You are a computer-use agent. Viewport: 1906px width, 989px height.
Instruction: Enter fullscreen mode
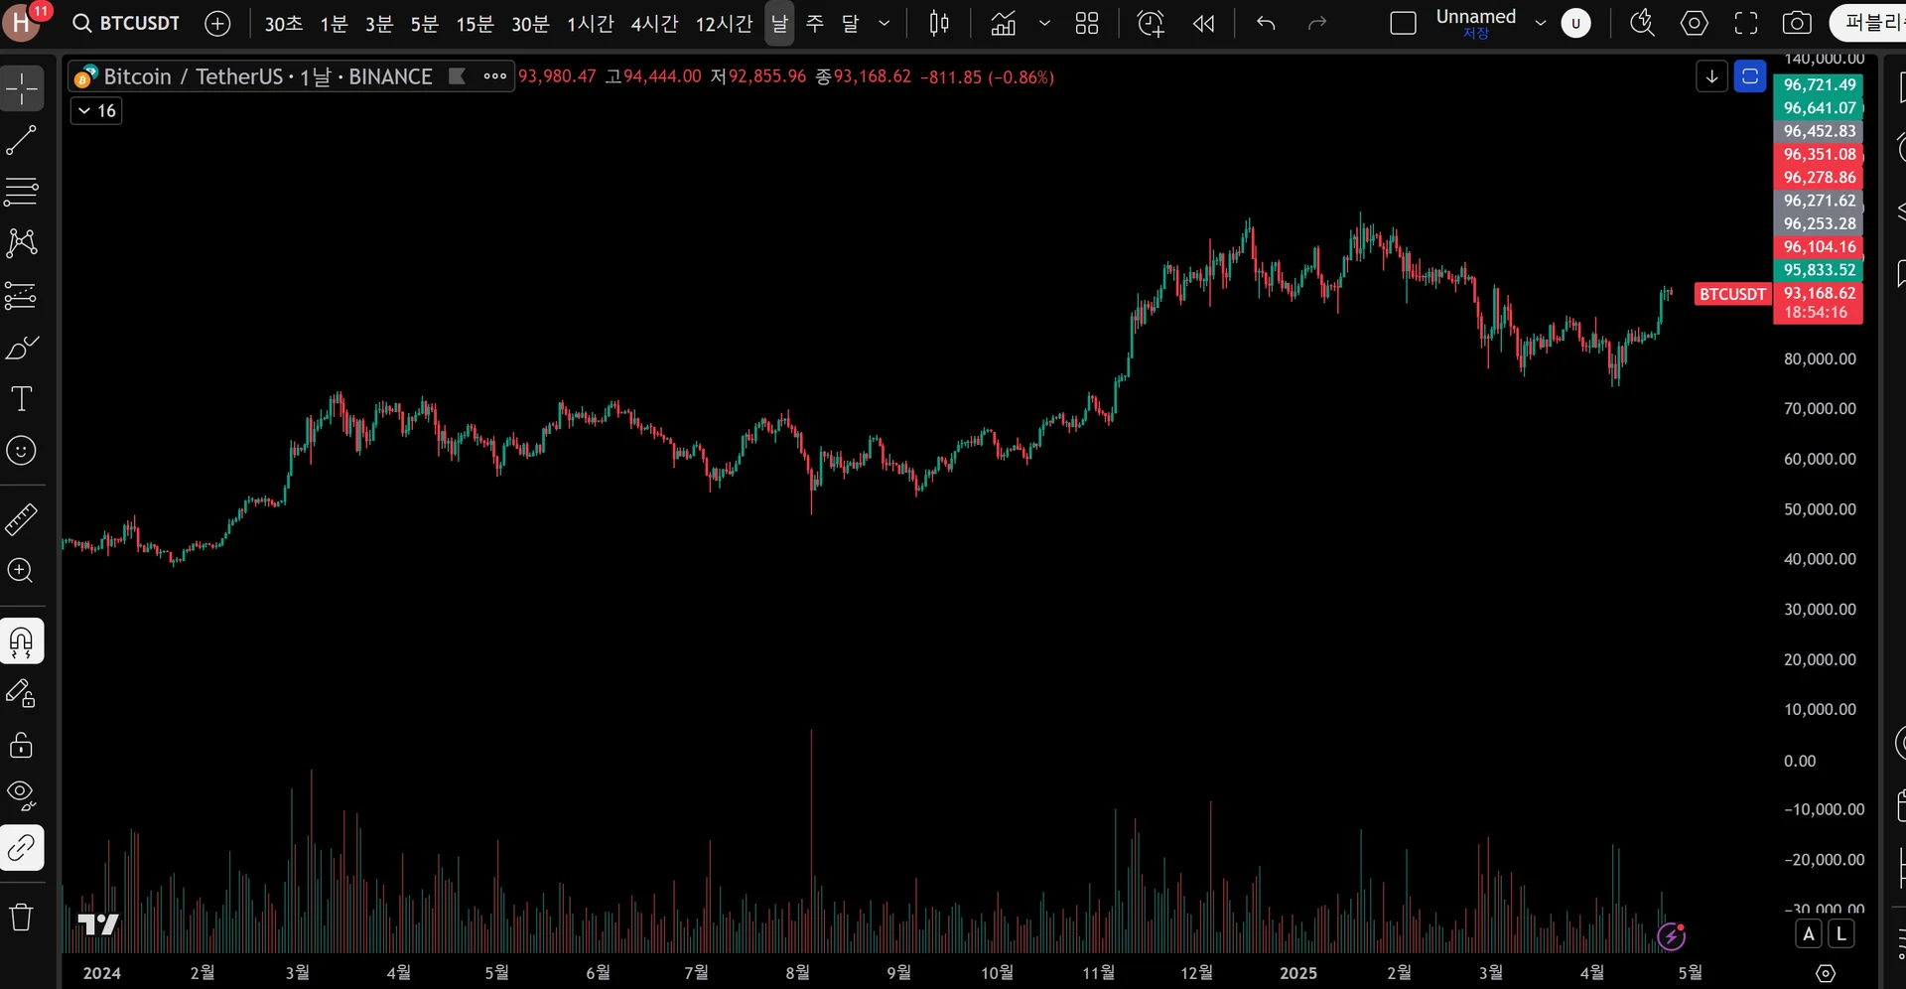(1745, 23)
